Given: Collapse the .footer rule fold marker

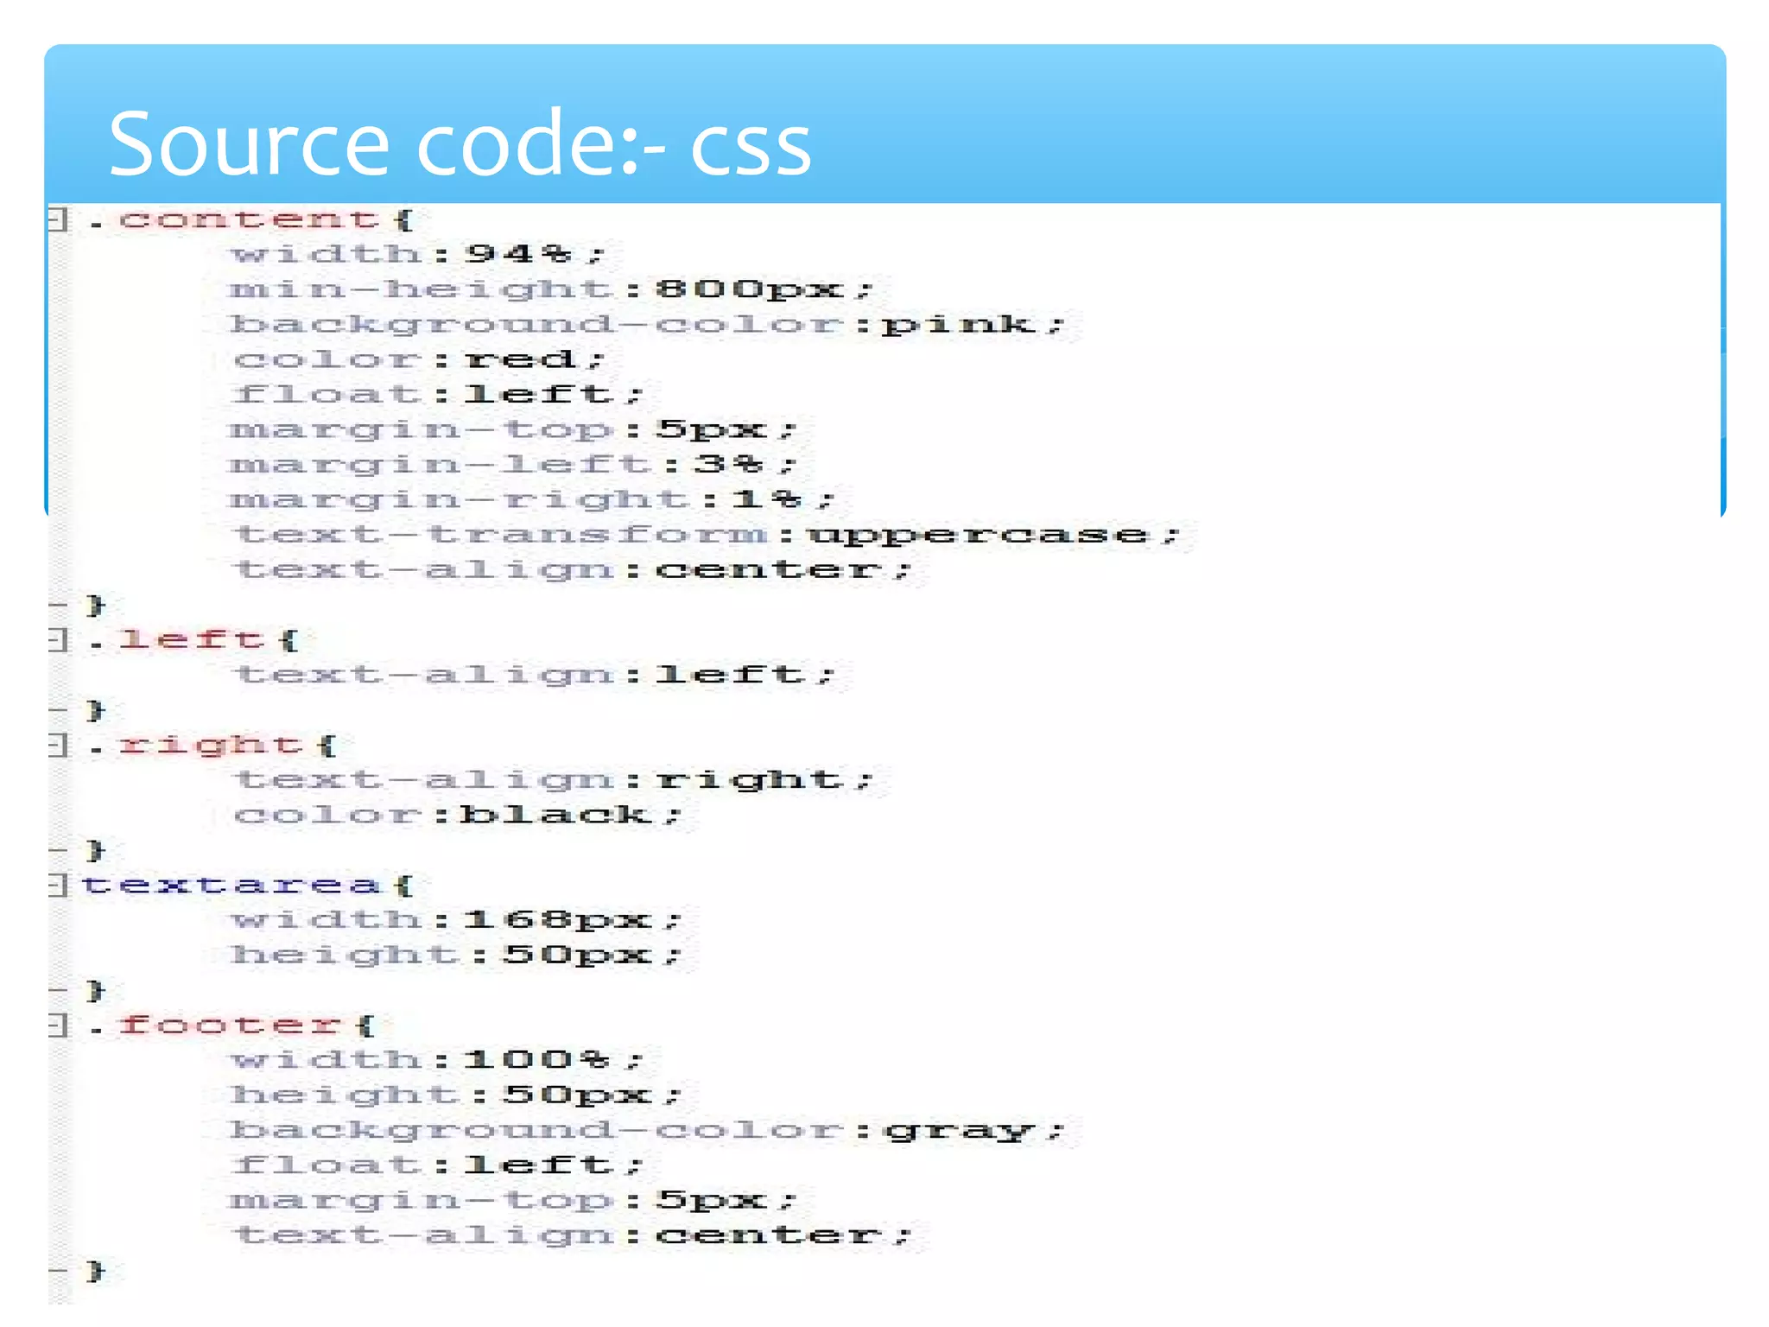Looking at the screenshot, I should point(58,1025).
